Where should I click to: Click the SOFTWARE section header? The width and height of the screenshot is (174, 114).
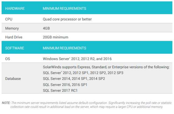tap(15, 48)
